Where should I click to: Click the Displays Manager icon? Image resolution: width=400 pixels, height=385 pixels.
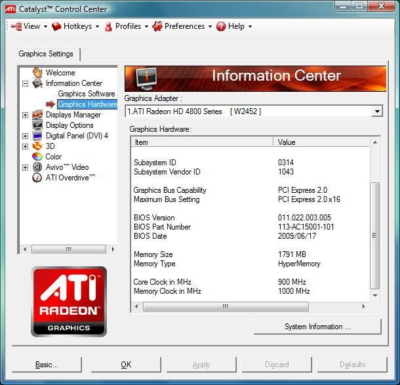37,115
